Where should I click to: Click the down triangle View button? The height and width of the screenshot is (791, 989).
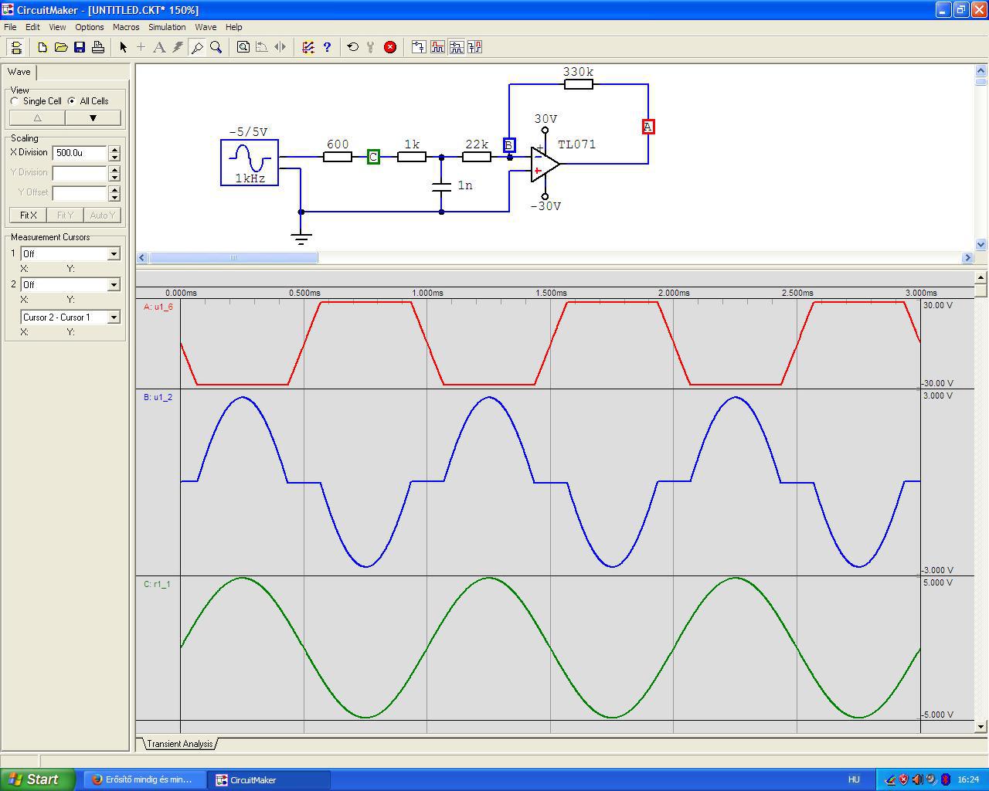pos(93,118)
